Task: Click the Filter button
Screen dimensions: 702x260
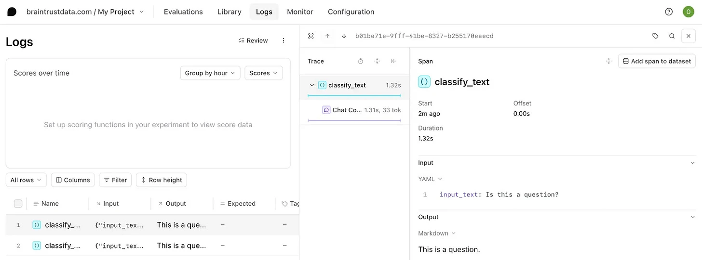Action: 115,180
